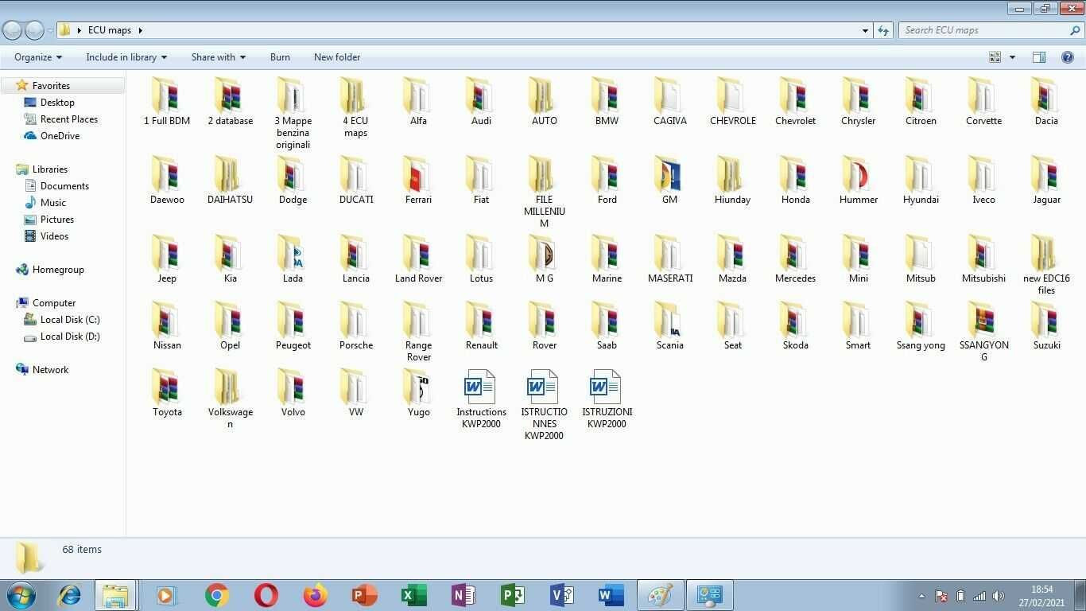Launch Opera browser from taskbar
This screenshot has height=611, width=1086.
tap(266, 595)
